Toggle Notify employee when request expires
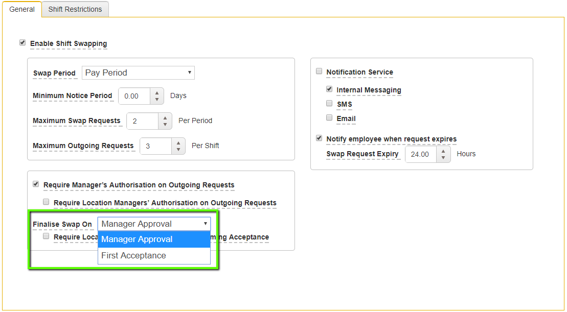The height and width of the screenshot is (312, 567). point(319,138)
